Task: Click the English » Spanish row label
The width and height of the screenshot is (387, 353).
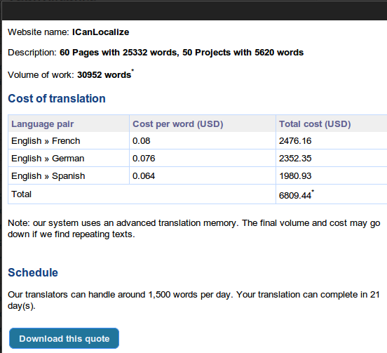Action: click(x=48, y=176)
